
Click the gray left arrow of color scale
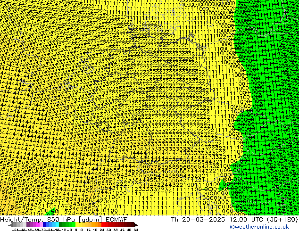[x=11, y=225]
